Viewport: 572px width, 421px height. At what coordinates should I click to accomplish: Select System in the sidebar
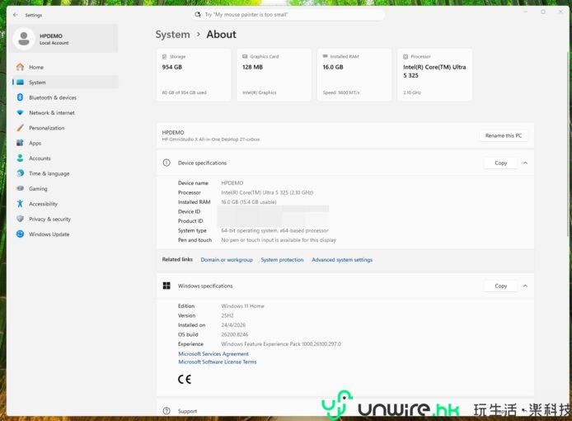tap(65, 83)
